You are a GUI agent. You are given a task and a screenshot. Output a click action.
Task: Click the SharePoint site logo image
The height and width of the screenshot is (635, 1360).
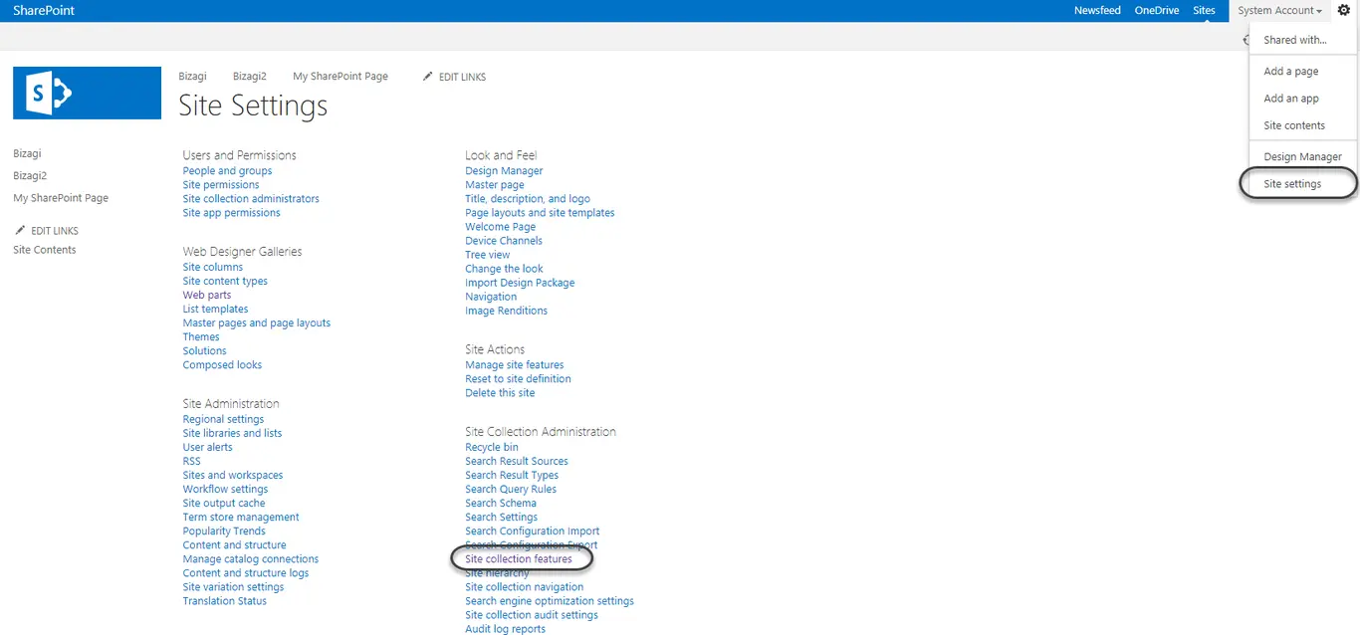pos(87,93)
